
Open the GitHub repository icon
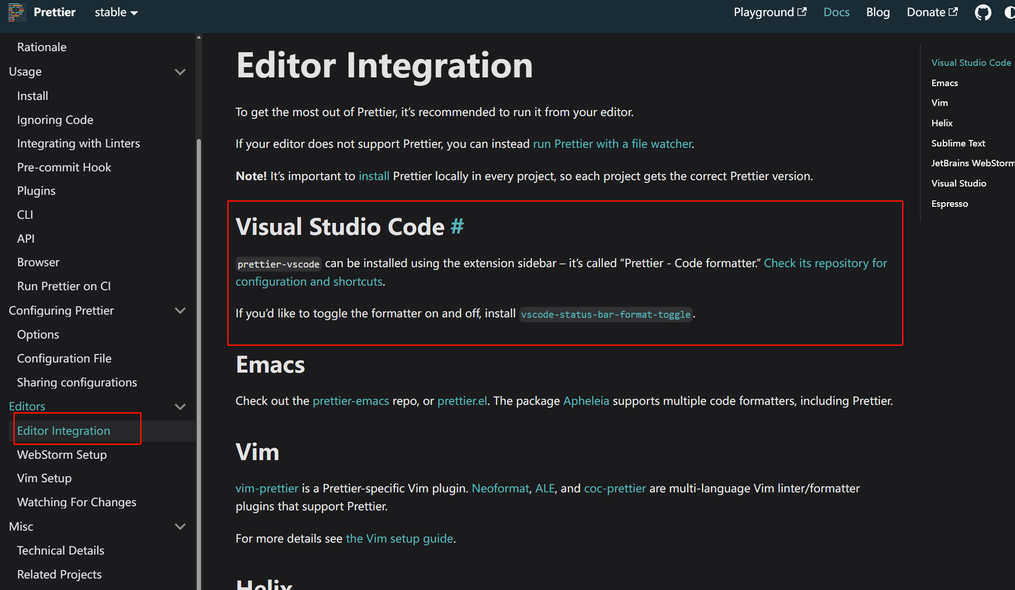coord(982,12)
